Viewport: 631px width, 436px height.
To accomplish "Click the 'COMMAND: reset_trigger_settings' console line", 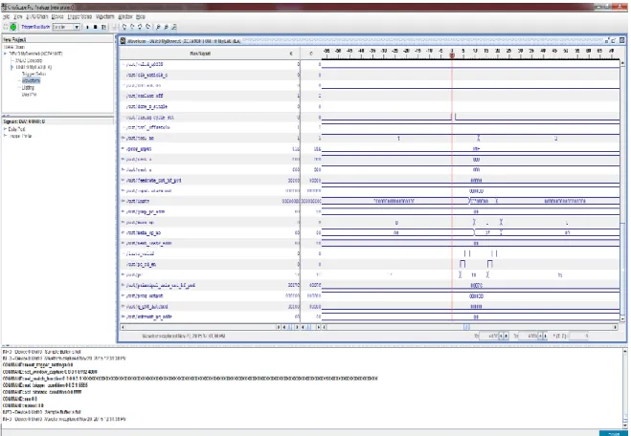I will click(x=38, y=365).
